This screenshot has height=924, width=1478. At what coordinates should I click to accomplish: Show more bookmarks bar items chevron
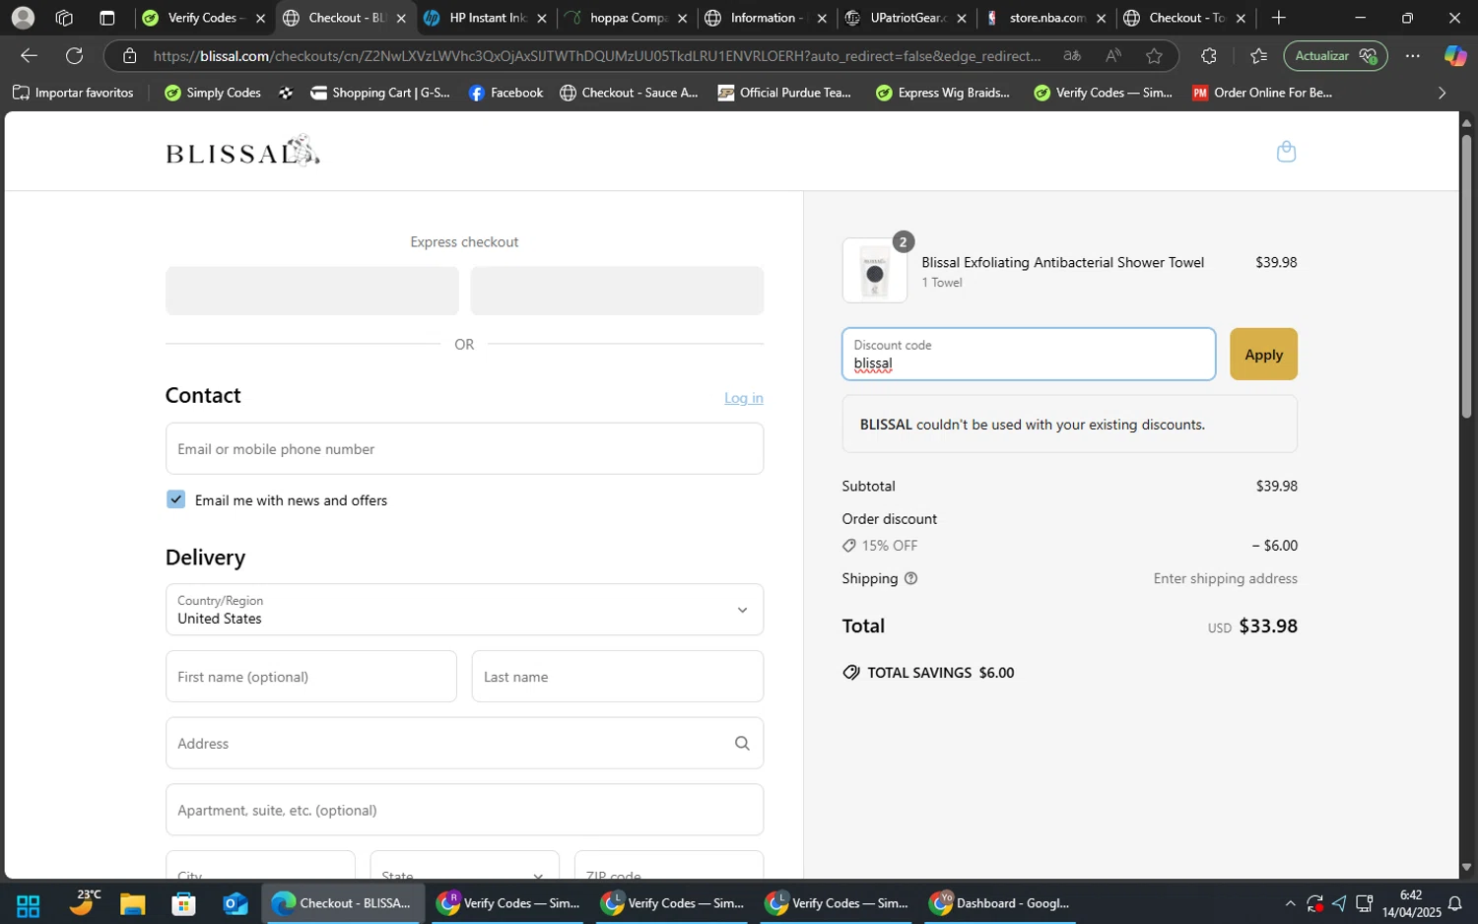click(x=1442, y=93)
